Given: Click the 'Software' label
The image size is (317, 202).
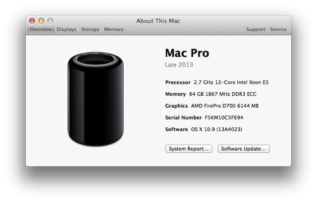Looking at the screenshot, I should coord(176,129).
